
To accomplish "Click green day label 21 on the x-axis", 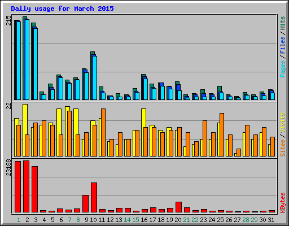I will point(186,220).
